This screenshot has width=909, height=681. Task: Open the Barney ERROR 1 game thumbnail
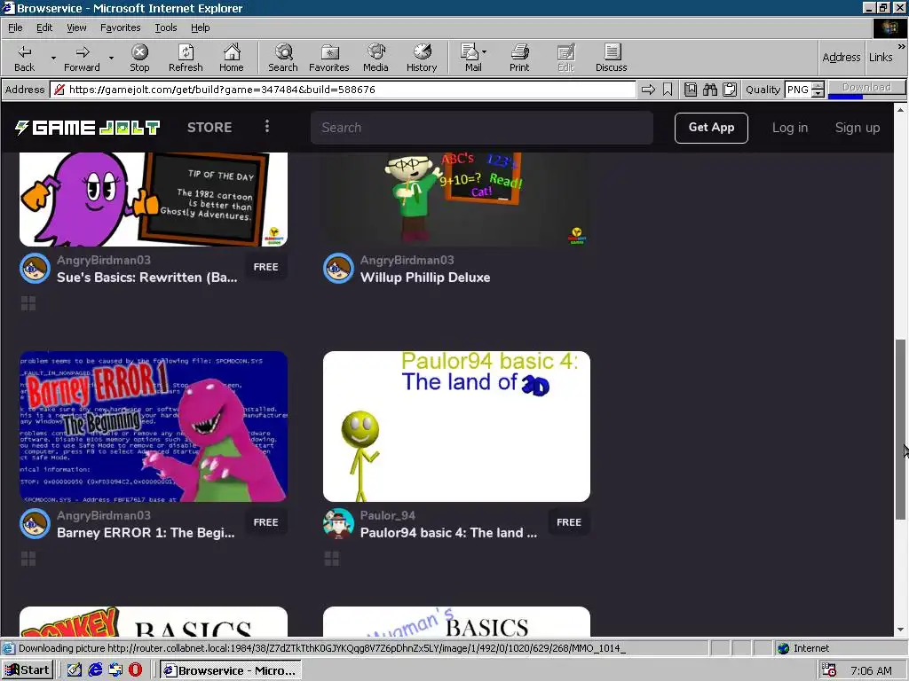(154, 427)
